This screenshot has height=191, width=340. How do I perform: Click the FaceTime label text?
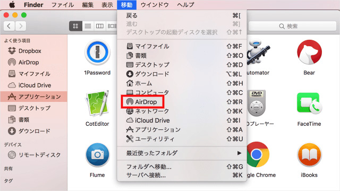309,124
